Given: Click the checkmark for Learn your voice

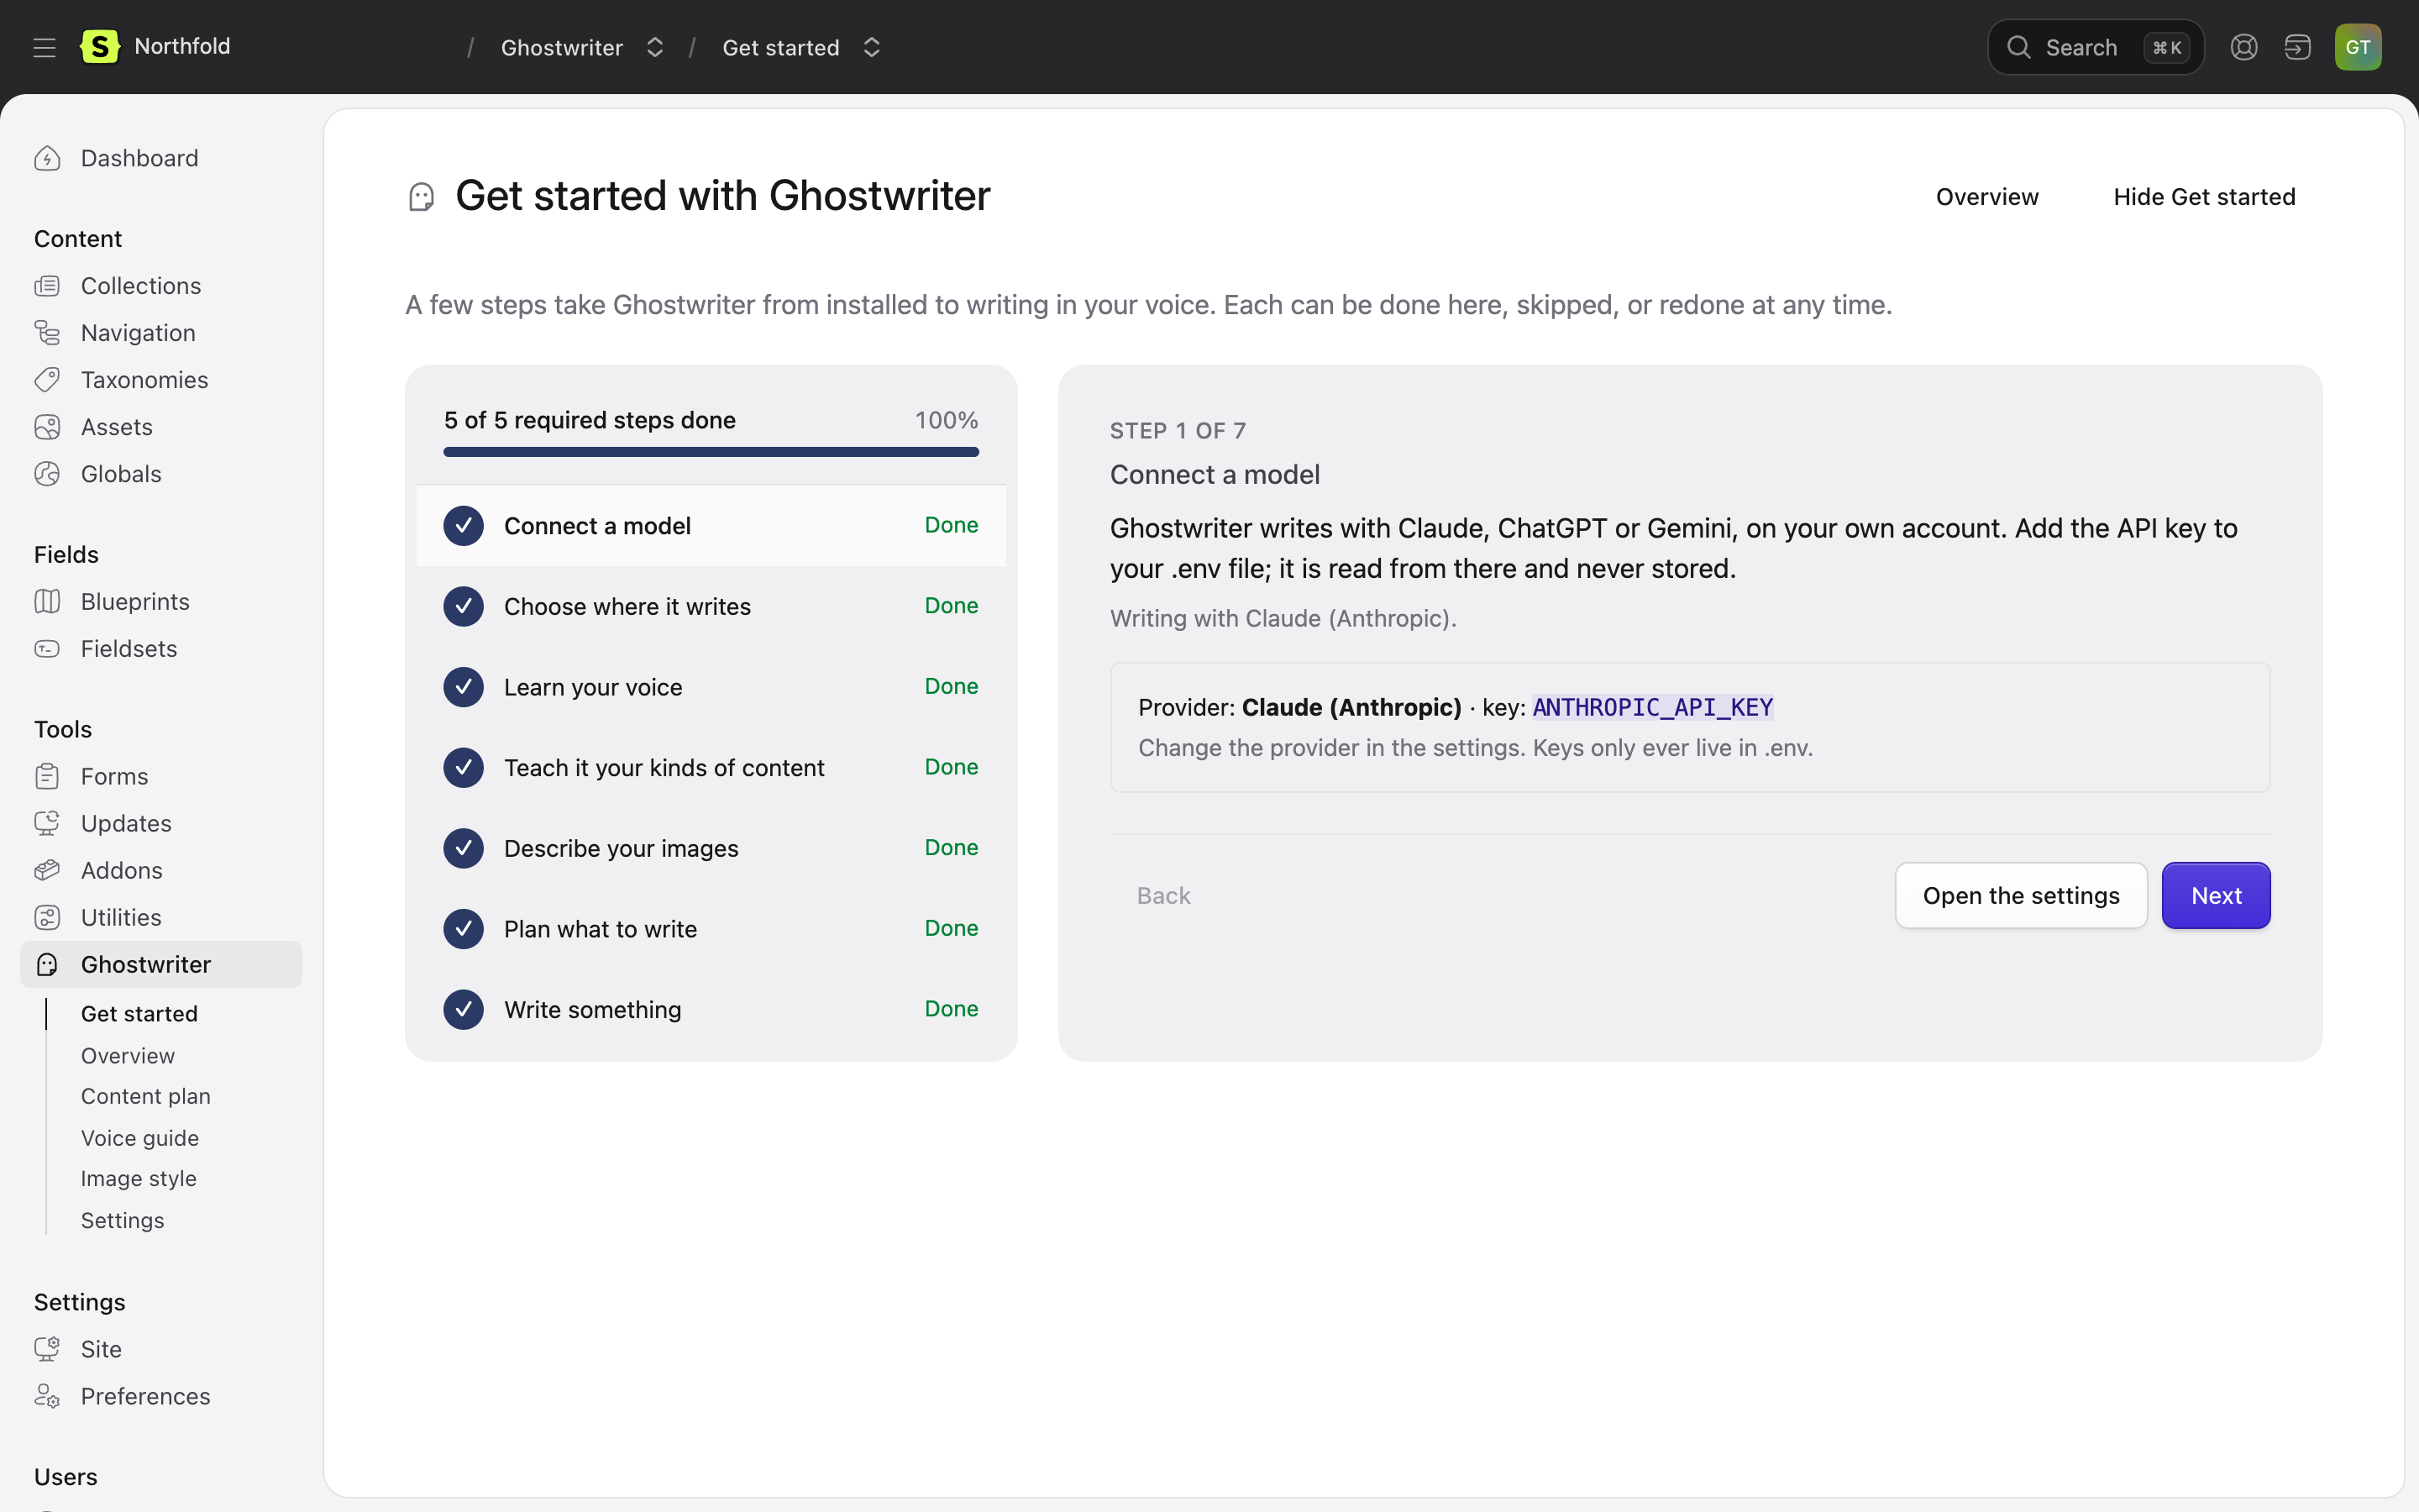Looking at the screenshot, I should pyautogui.click(x=464, y=687).
